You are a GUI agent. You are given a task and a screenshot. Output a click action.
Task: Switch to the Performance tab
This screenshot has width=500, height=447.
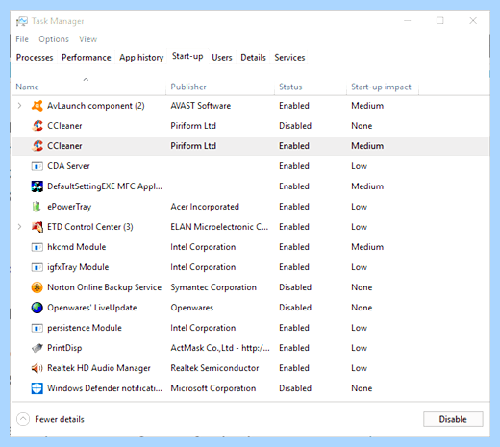point(87,58)
